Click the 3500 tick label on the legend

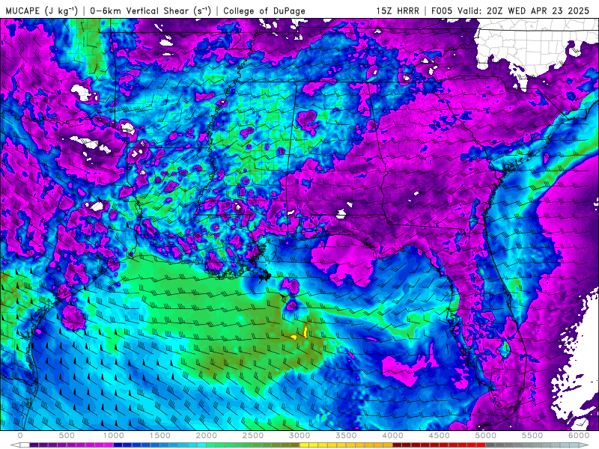click(346, 436)
